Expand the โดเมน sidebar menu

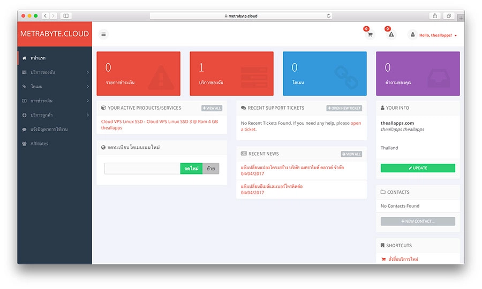click(x=55, y=86)
